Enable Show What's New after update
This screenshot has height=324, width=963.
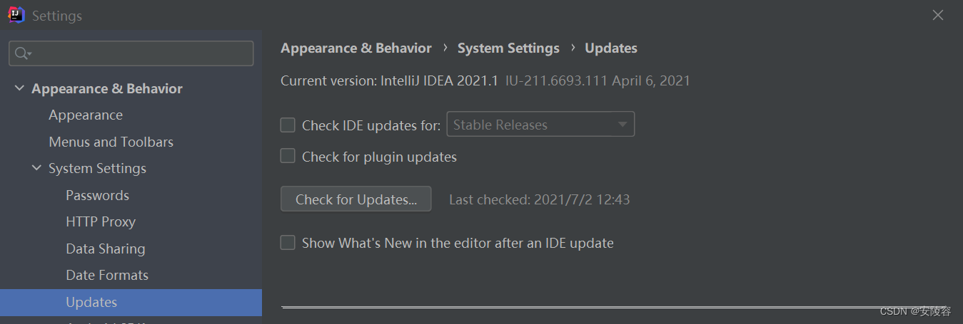(288, 243)
